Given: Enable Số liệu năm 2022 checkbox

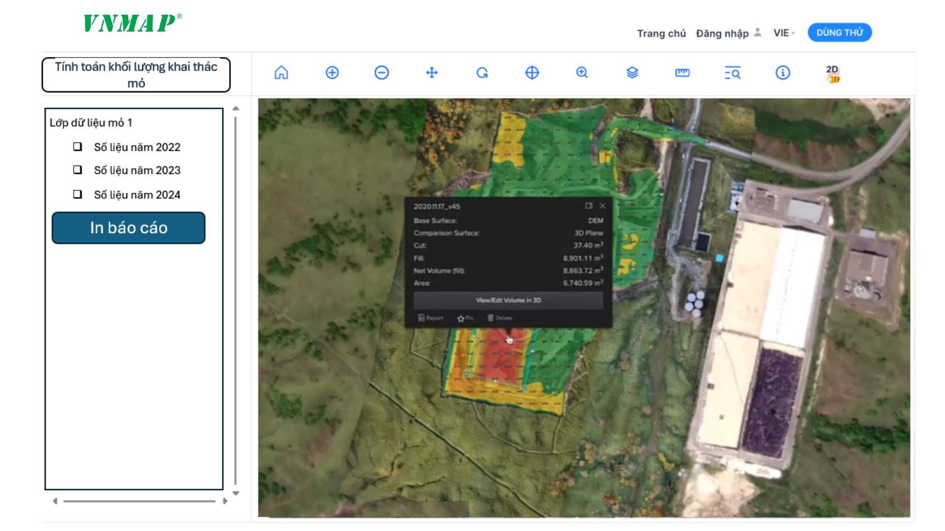Looking at the screenshot, I should point(78,147).
